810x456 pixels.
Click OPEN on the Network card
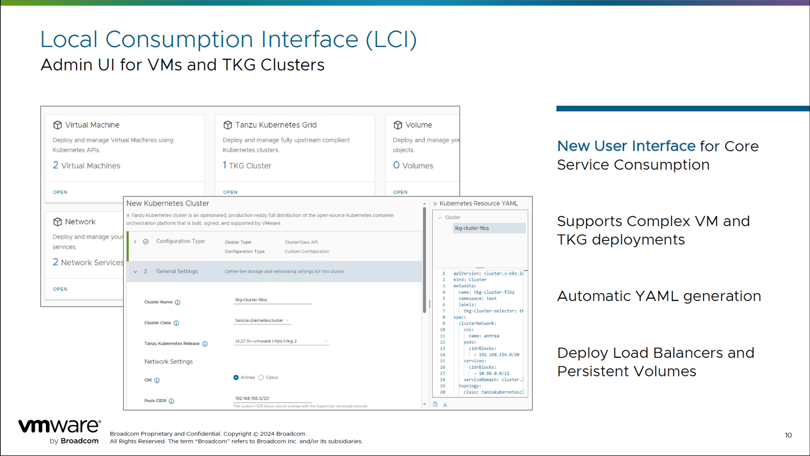[60, 289]
